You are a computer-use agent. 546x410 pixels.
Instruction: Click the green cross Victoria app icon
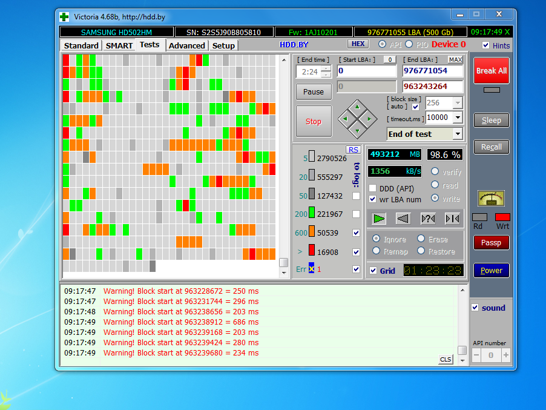(x=64, y=17)
